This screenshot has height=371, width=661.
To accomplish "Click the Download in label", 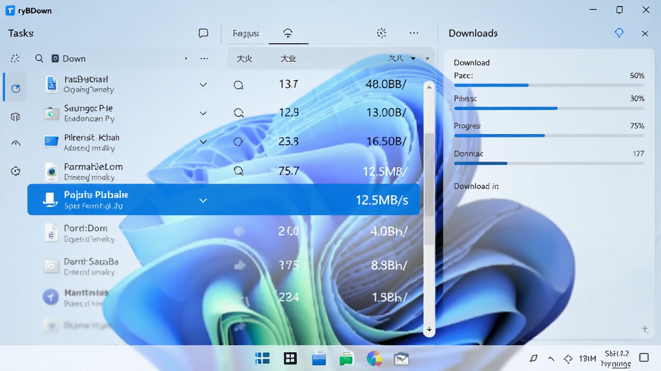I will click(476, 186).
